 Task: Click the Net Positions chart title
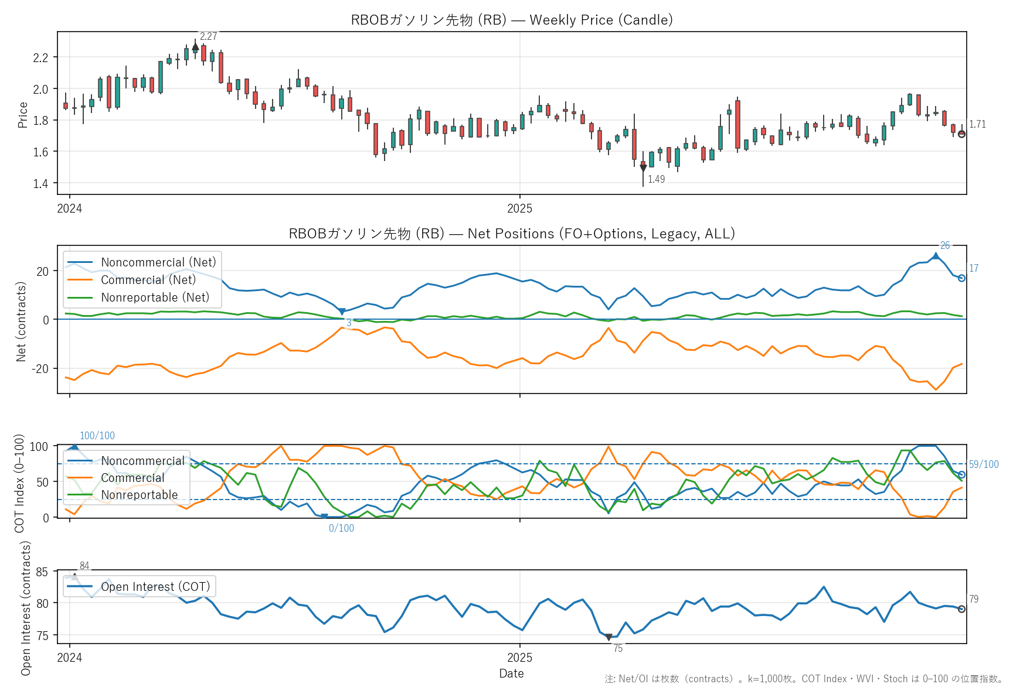511,234
